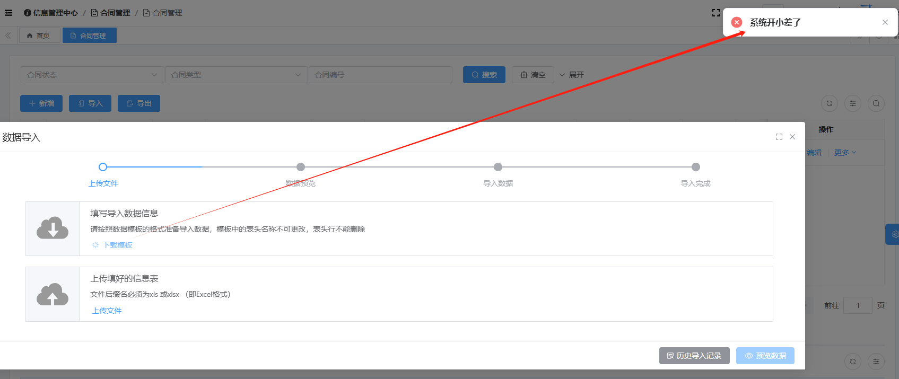Close the error notification toast
The image size is (899, 379).
click(x=885, y=22)
